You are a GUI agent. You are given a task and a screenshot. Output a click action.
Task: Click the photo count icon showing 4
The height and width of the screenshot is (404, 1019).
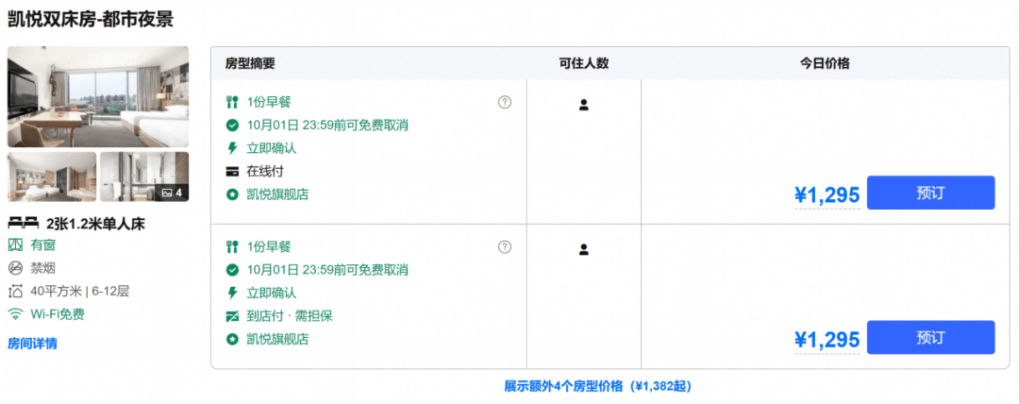167,193
